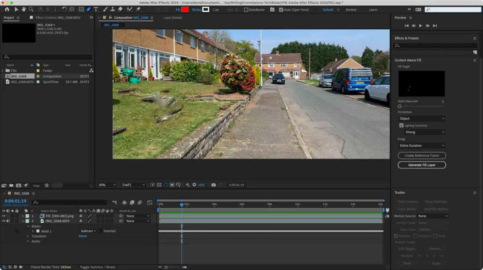Open the red Fill color swatch
Image resolution: width=483 pixels, height=270 pixels.
tap(185, 9)
